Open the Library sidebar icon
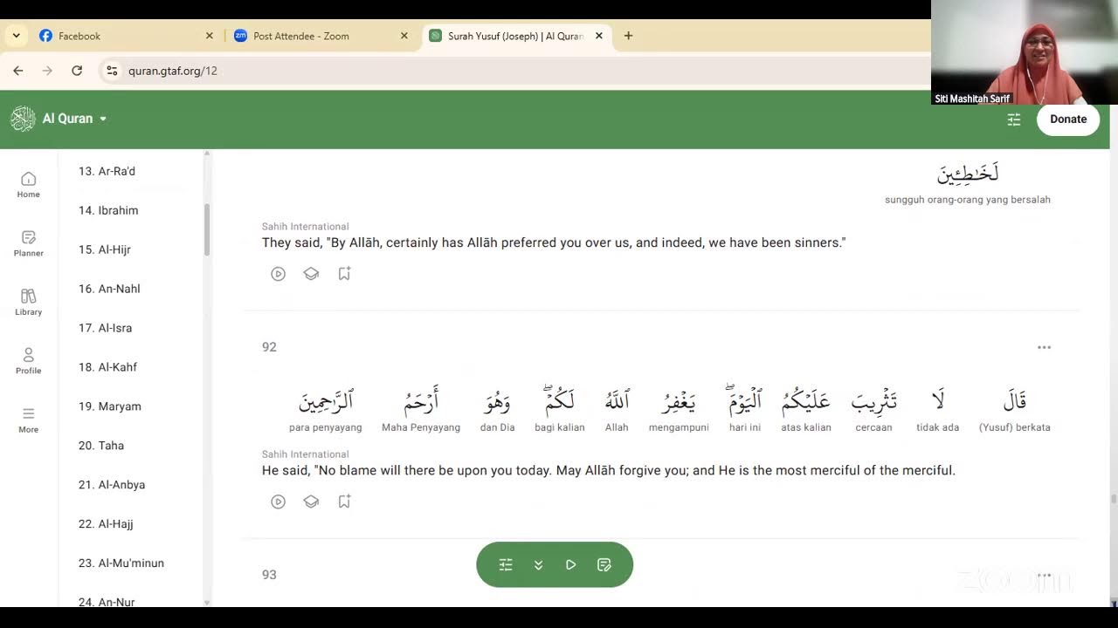The image size is (1118, 628). [x=28, y=302]
